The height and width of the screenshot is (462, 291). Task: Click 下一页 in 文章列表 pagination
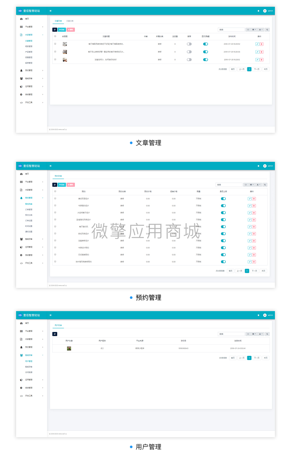pyautogui.click(x=257, y=69)
